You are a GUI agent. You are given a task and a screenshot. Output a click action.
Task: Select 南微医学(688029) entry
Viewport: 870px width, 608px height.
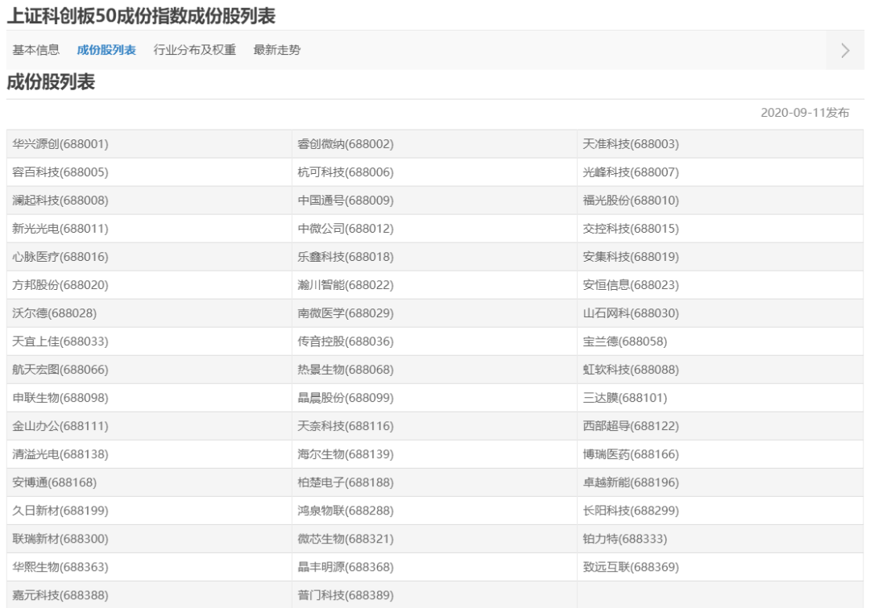[346, 313]
